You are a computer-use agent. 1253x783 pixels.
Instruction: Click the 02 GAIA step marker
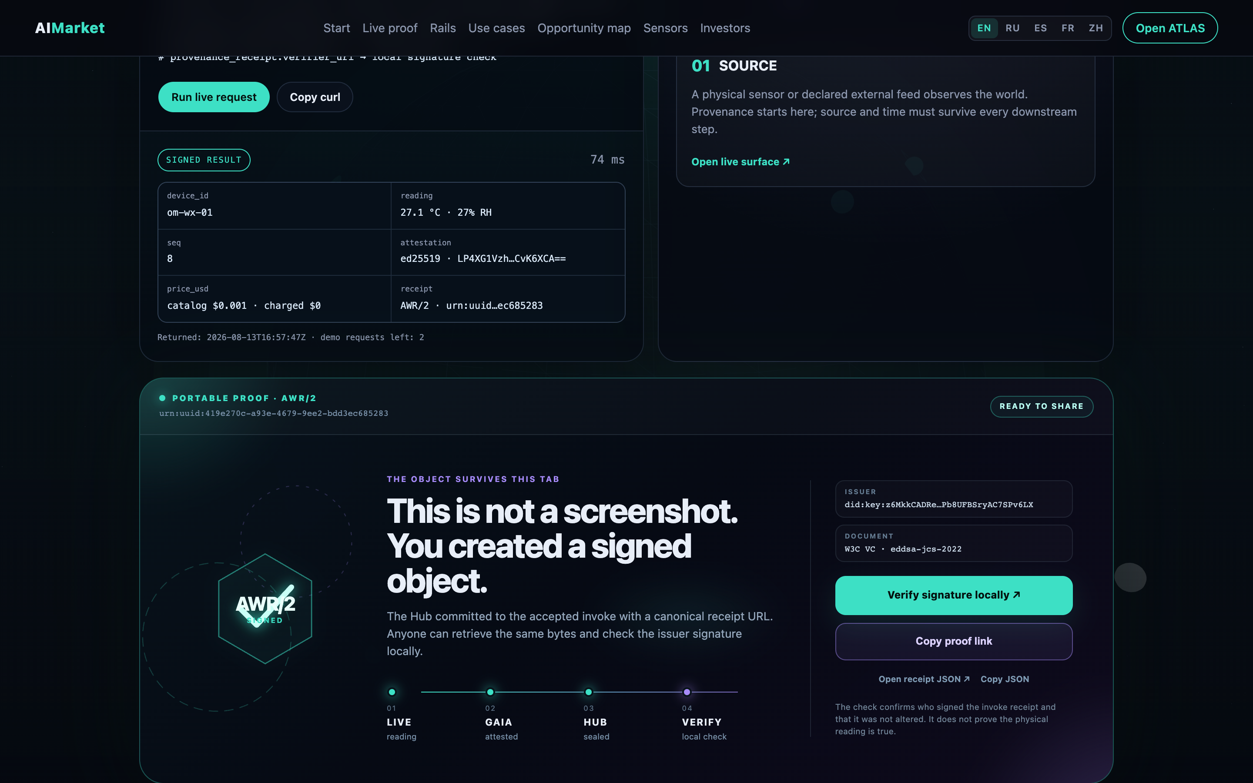click(x=490, y=692)
